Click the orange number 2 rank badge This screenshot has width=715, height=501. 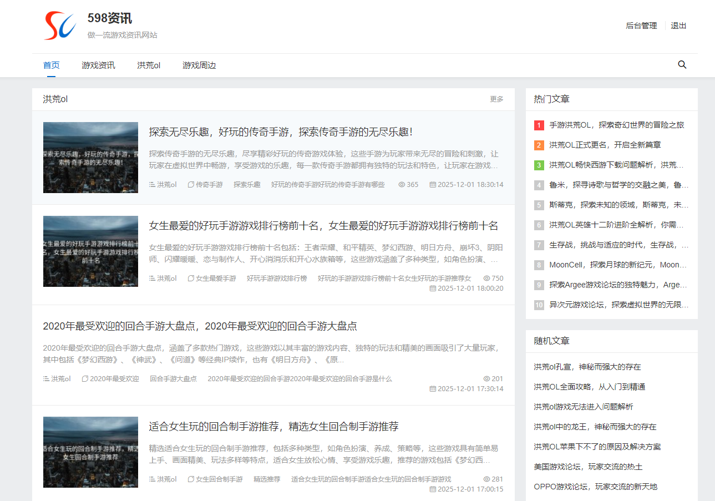539,145
